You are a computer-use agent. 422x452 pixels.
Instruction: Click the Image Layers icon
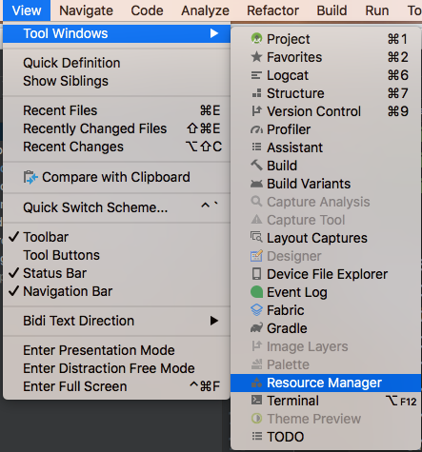tap(256, 345)
